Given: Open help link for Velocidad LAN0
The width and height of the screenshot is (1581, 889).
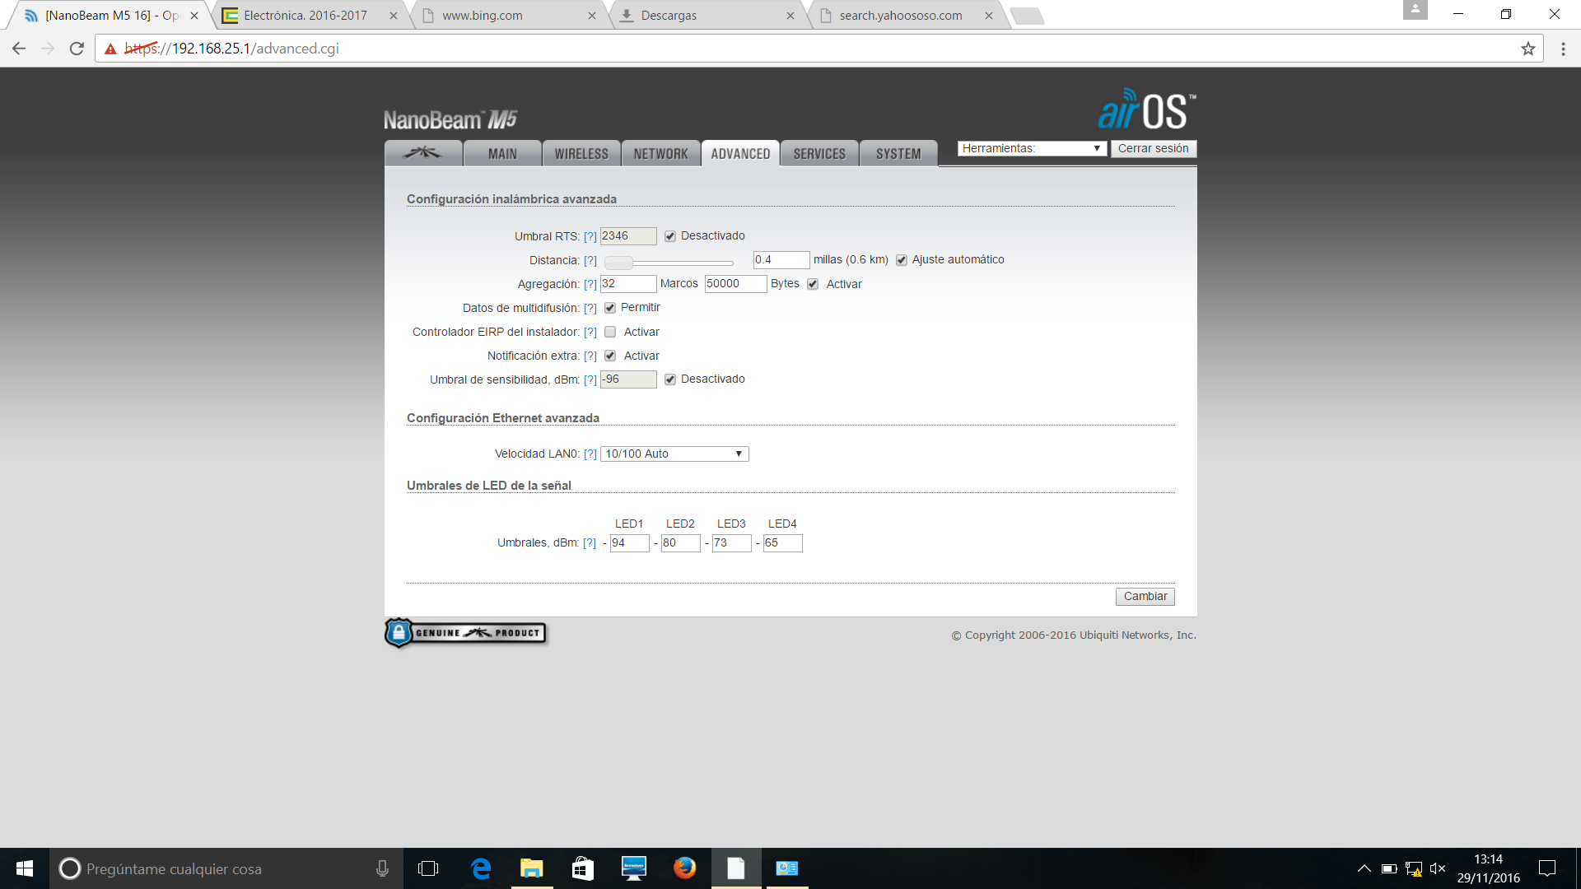Looking at the screenshot, I should (590, 454).
